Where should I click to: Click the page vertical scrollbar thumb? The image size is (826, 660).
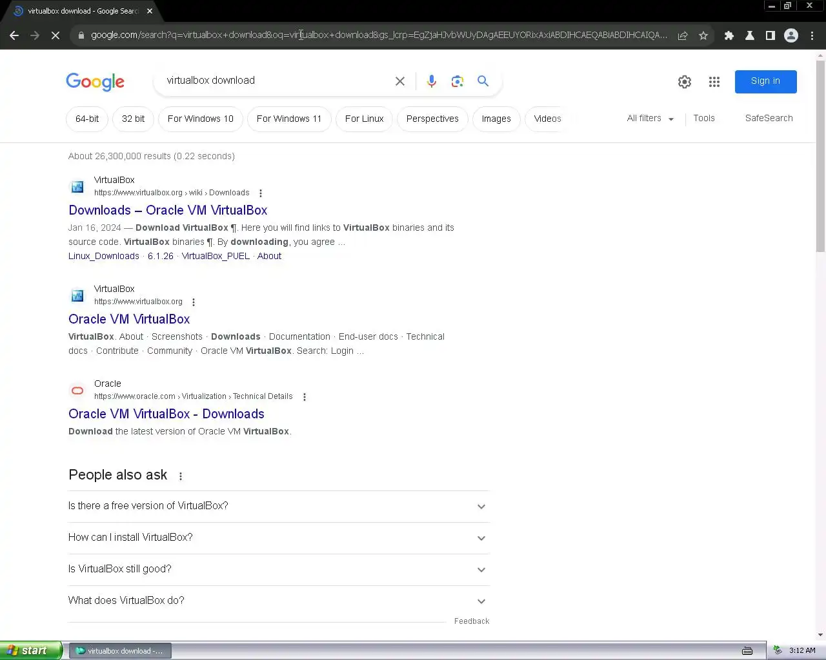820,157
